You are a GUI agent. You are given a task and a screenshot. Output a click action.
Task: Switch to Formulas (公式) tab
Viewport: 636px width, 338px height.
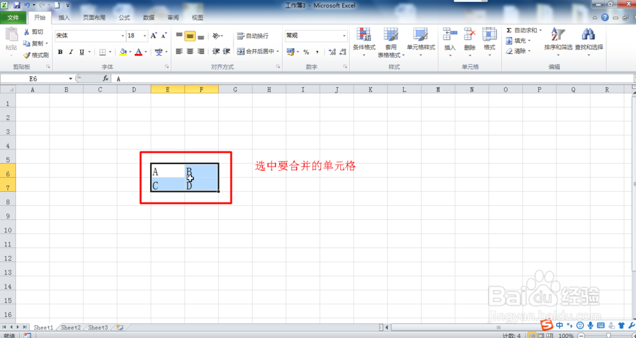[x=124, y=18]
